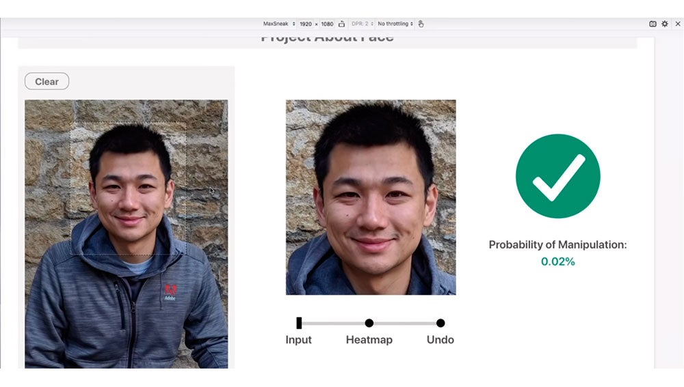This screenshot has height=387, width=684.
Task: Click the touch simulation hand icon
Action: (x=421, y=24)
